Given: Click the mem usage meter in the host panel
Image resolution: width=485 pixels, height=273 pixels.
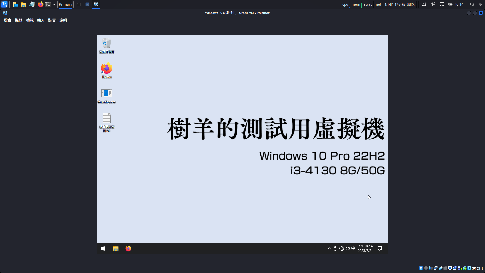Looking at the screenshot, I should 356,4.
